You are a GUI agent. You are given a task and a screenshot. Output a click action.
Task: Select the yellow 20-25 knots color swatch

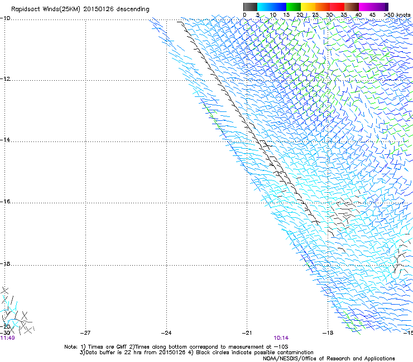[308, 7]
